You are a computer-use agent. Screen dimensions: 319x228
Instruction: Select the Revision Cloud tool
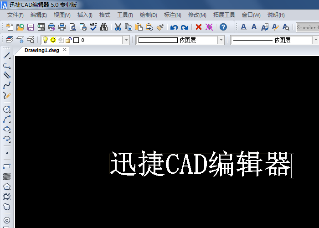coord(7,207)
